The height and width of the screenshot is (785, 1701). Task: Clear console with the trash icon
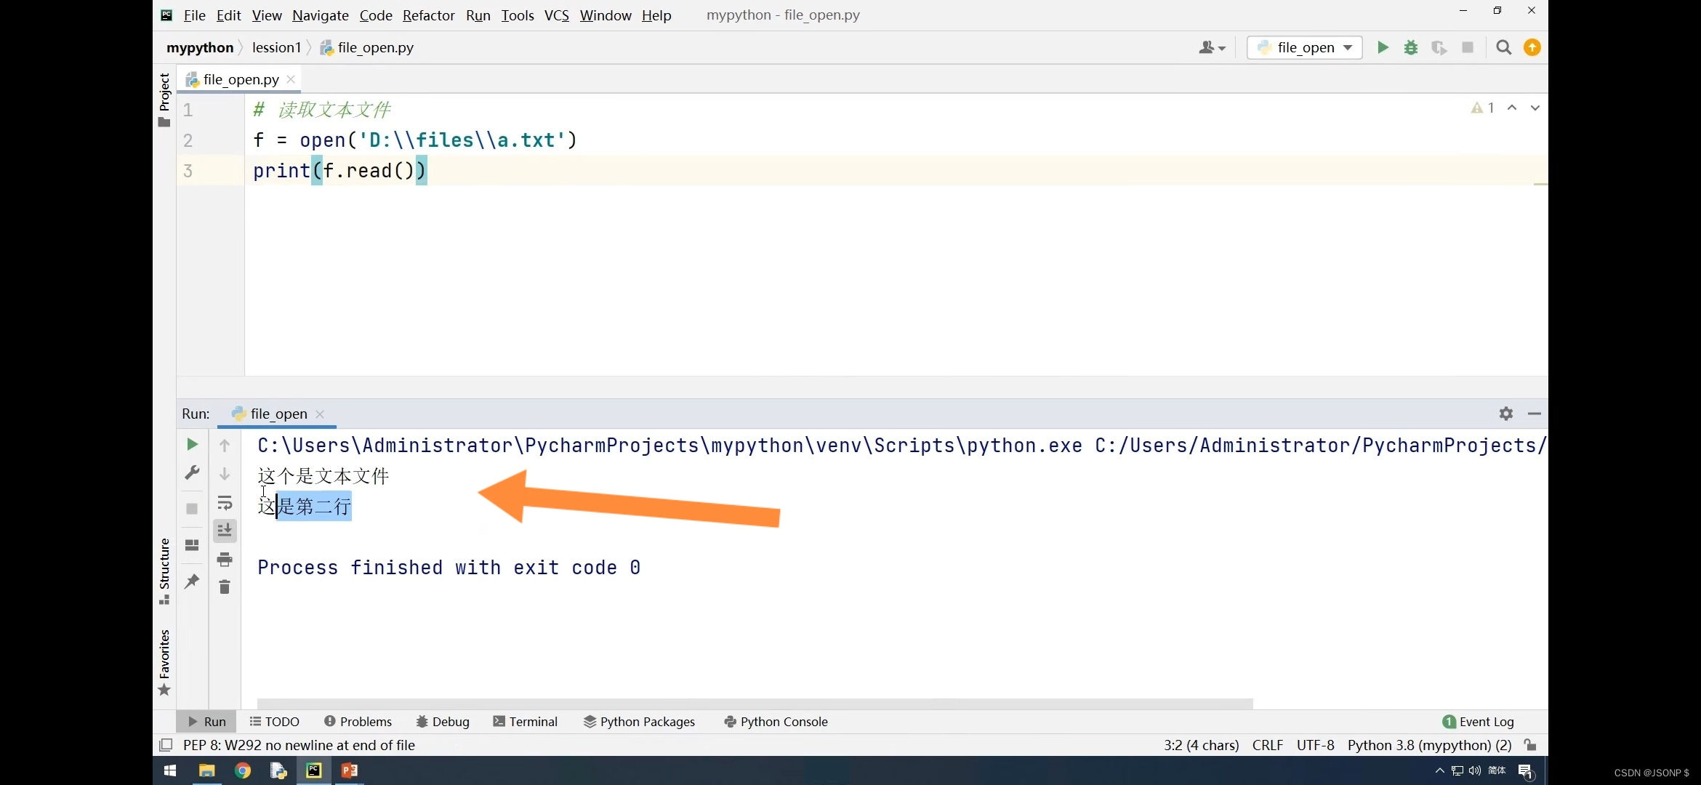[x=225, y=587]
